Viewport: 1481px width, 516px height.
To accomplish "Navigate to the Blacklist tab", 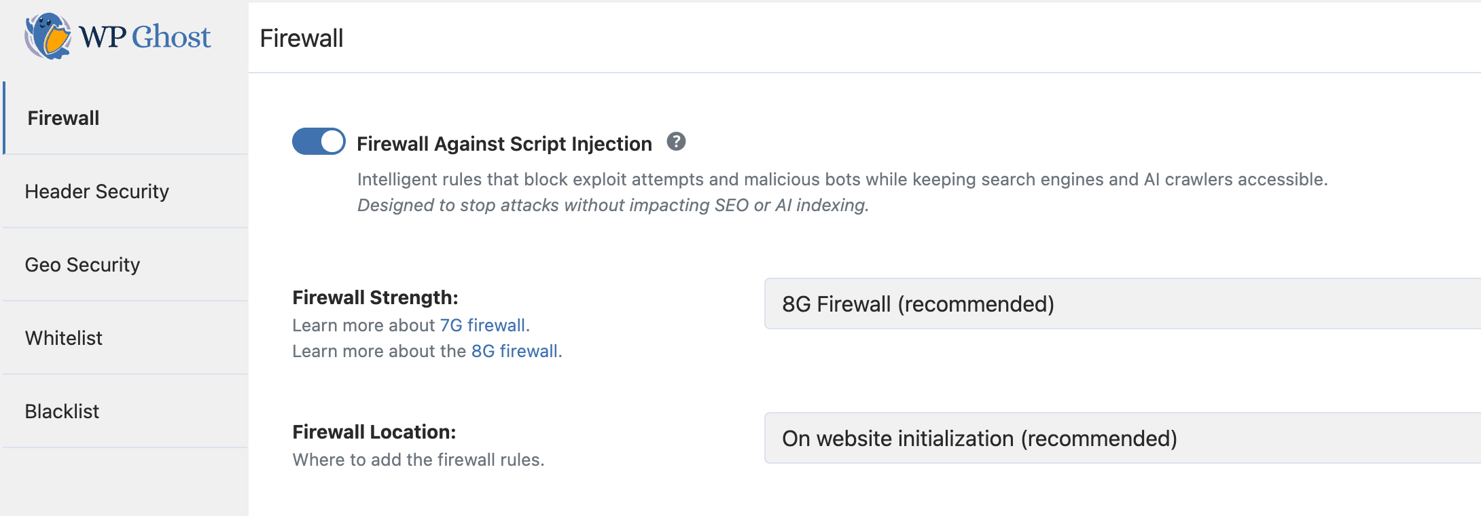I will (x=62, y=411).
